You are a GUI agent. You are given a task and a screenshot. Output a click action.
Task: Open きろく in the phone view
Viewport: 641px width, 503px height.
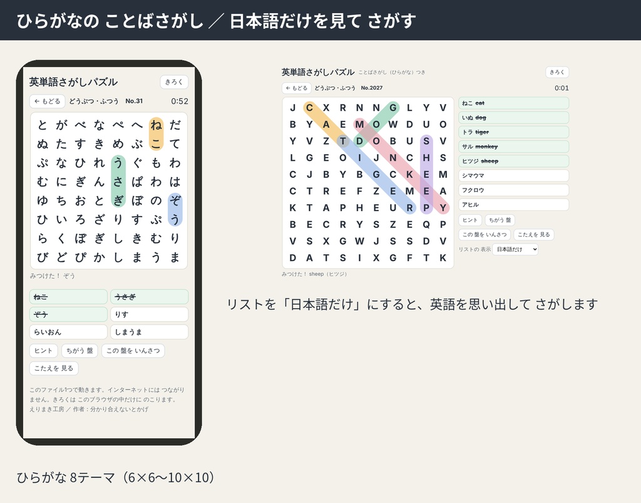(x=174, y=82)
